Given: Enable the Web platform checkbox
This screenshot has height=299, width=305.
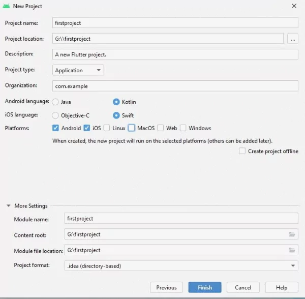Looking at the screenshot, I should point(161,128).
